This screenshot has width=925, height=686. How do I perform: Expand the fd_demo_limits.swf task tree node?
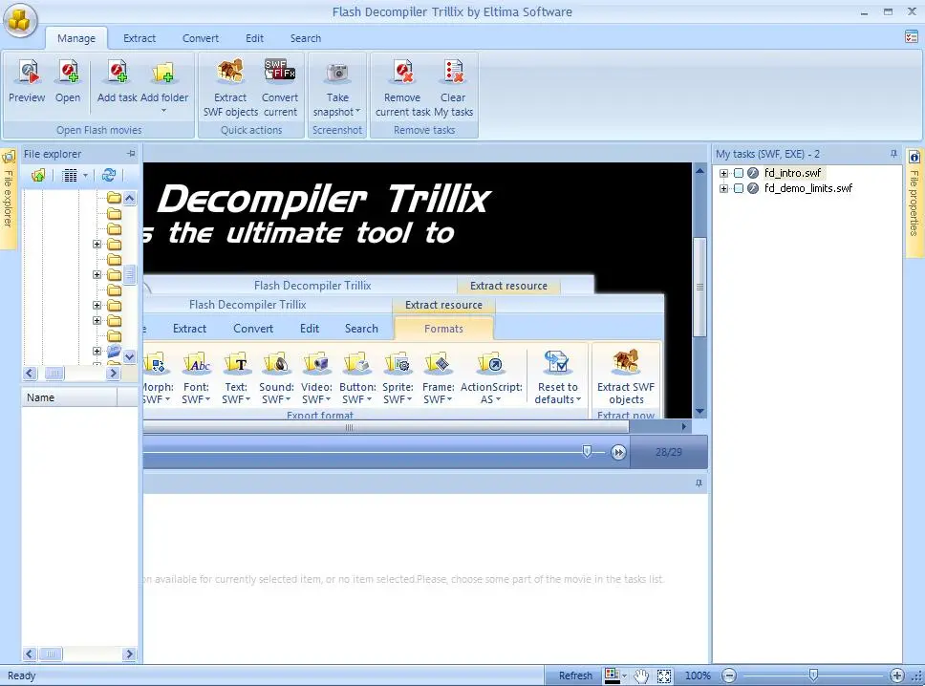(x=723, y=189)
